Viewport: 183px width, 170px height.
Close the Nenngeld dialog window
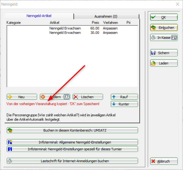coord(177,4)
